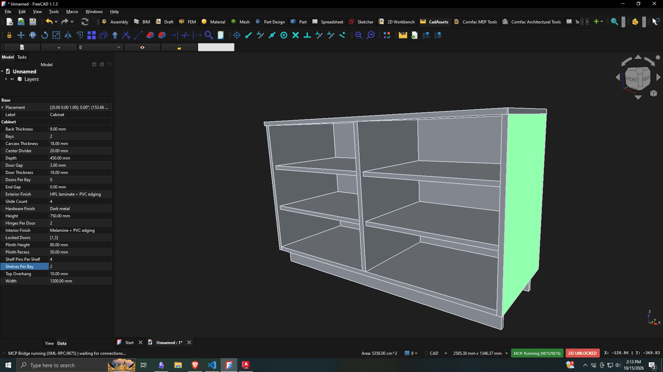Viewport: 663px width, 372px height.
Task: Click the Upgrade blue up-arrow icon
Action: pyautogui.click(x=115, y=35)
